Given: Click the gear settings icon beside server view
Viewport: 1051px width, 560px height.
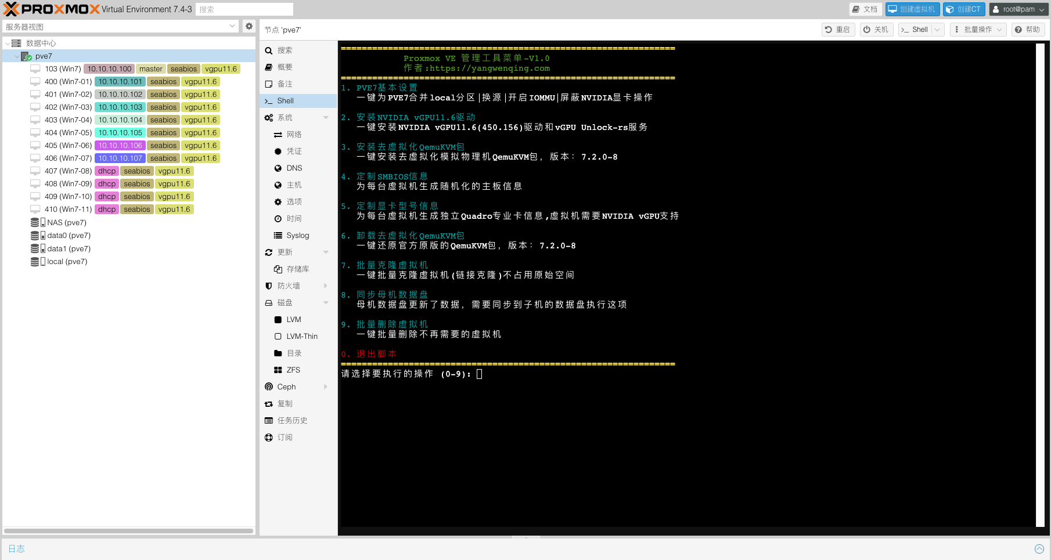Looking at the screenshot, I should (249, 26).
